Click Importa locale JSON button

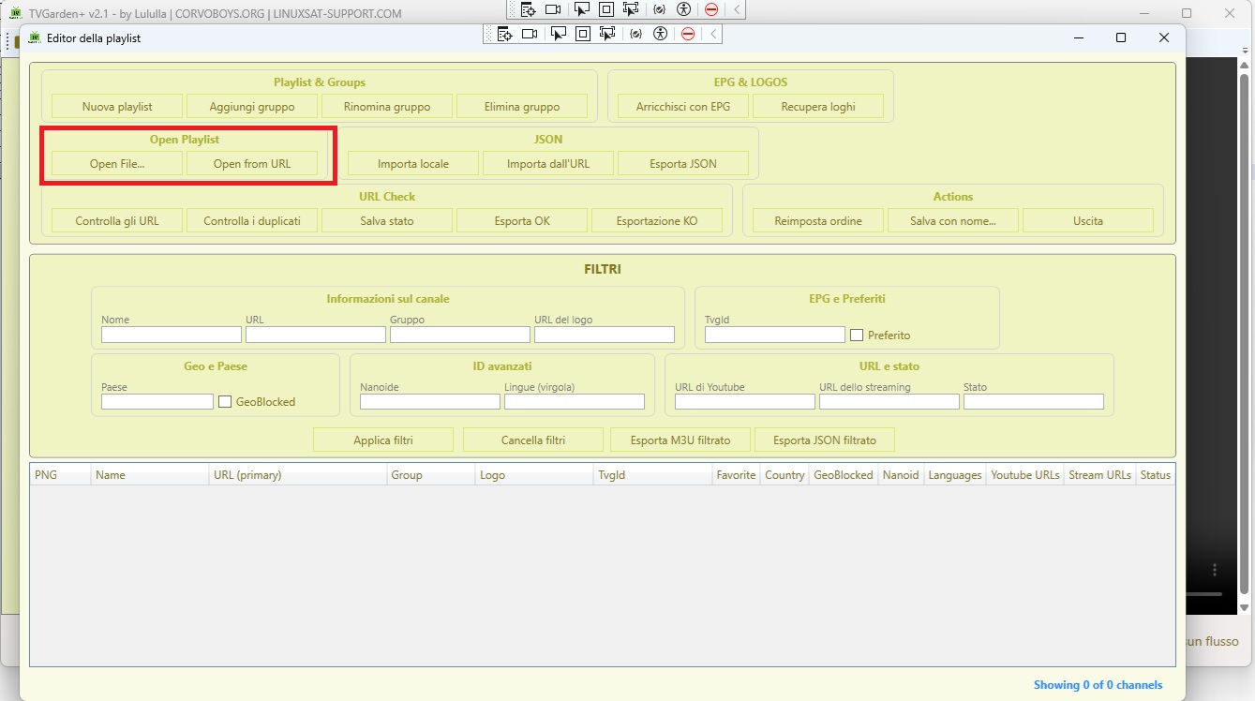pos(413,163)
